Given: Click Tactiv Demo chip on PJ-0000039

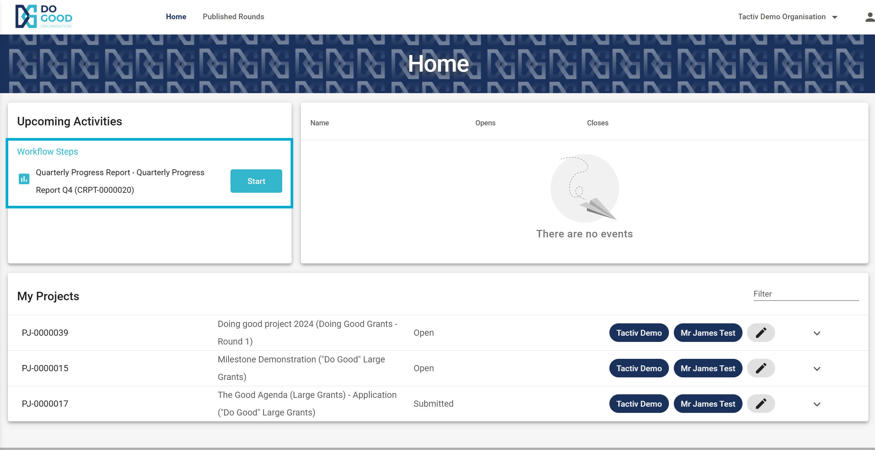Looking at the screenshot, I should (639, 332).
